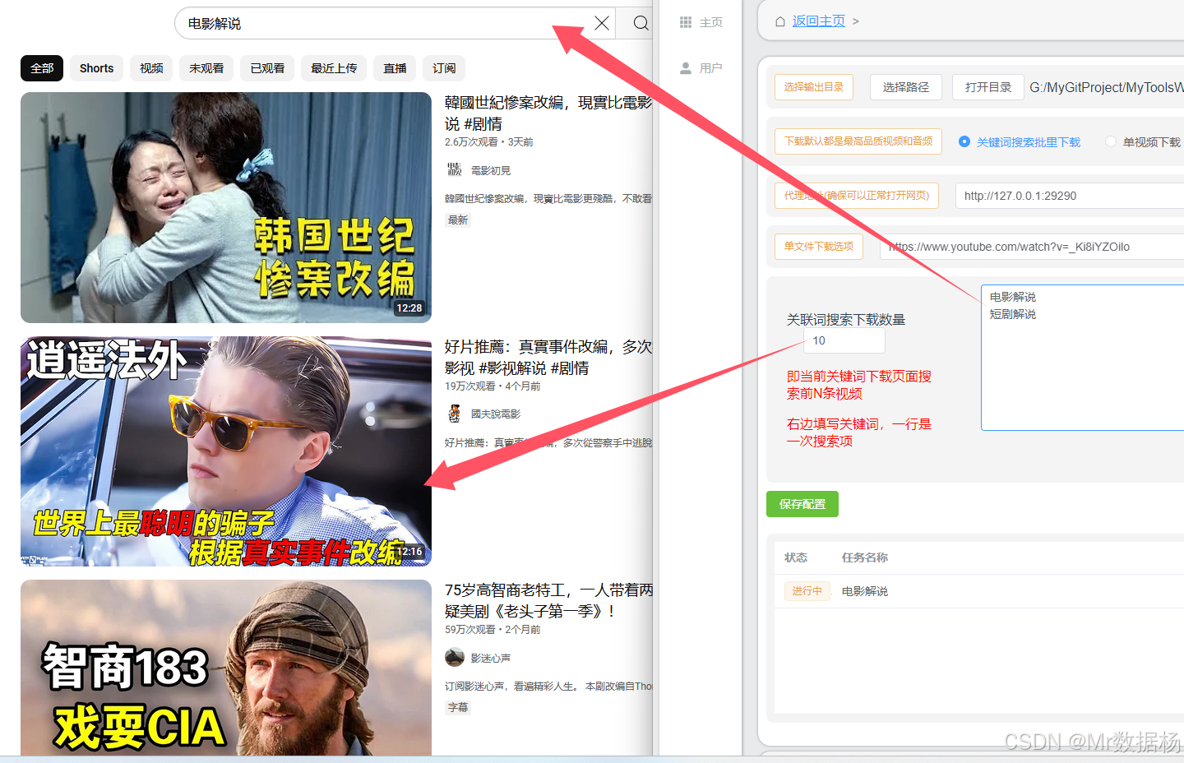The width and height of the screenshot is (1184, 763).
Task: Click the home icon beside 返回主页
Action: click(x=780, y=21)
